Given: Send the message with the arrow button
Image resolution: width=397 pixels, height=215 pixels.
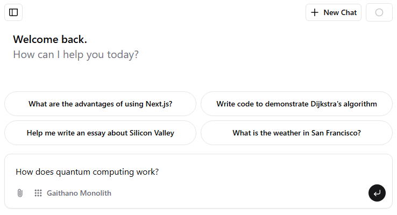Looking at the screenshot, I should coord(377,193).
